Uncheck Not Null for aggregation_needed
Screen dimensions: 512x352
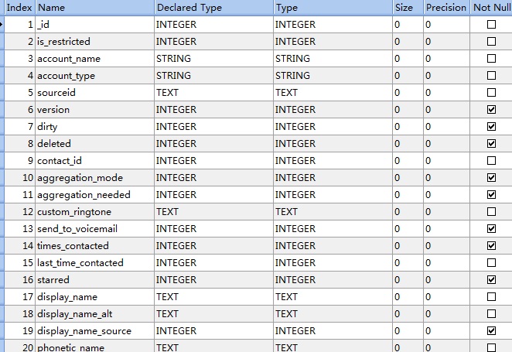coord(491,195)
